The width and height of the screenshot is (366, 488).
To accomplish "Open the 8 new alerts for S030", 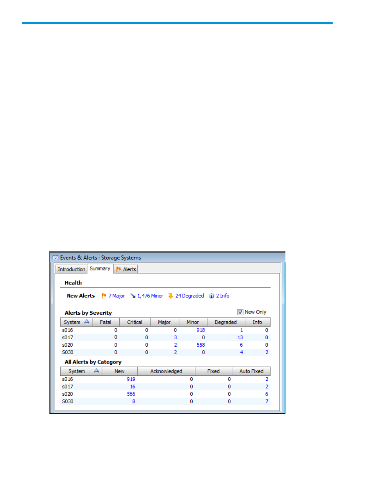I will click(x=134, y=402).
